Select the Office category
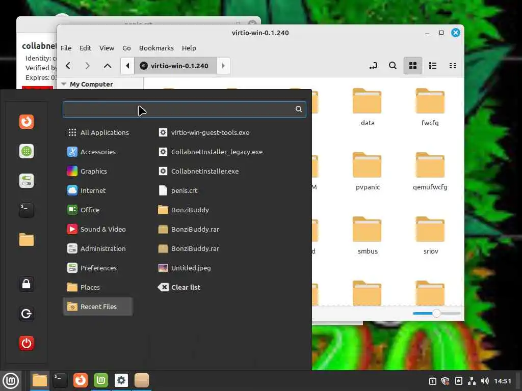522x391 pixels. point(98,210)
